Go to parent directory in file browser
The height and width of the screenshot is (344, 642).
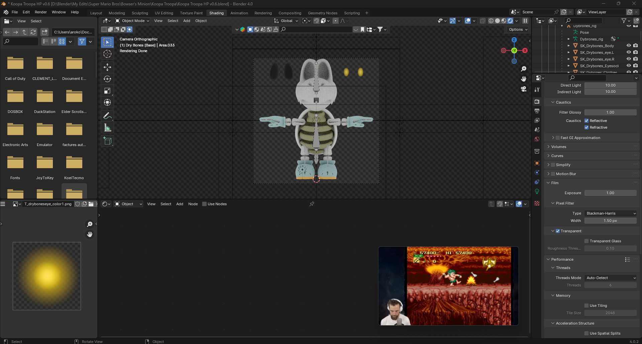pos(24,32)
